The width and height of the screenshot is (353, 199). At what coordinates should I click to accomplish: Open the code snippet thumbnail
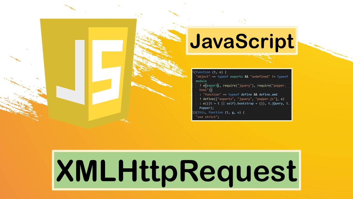[242, 95]
